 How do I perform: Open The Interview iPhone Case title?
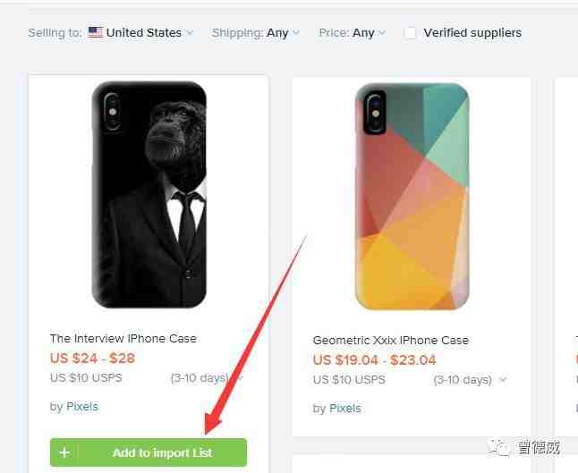point(123,339)
